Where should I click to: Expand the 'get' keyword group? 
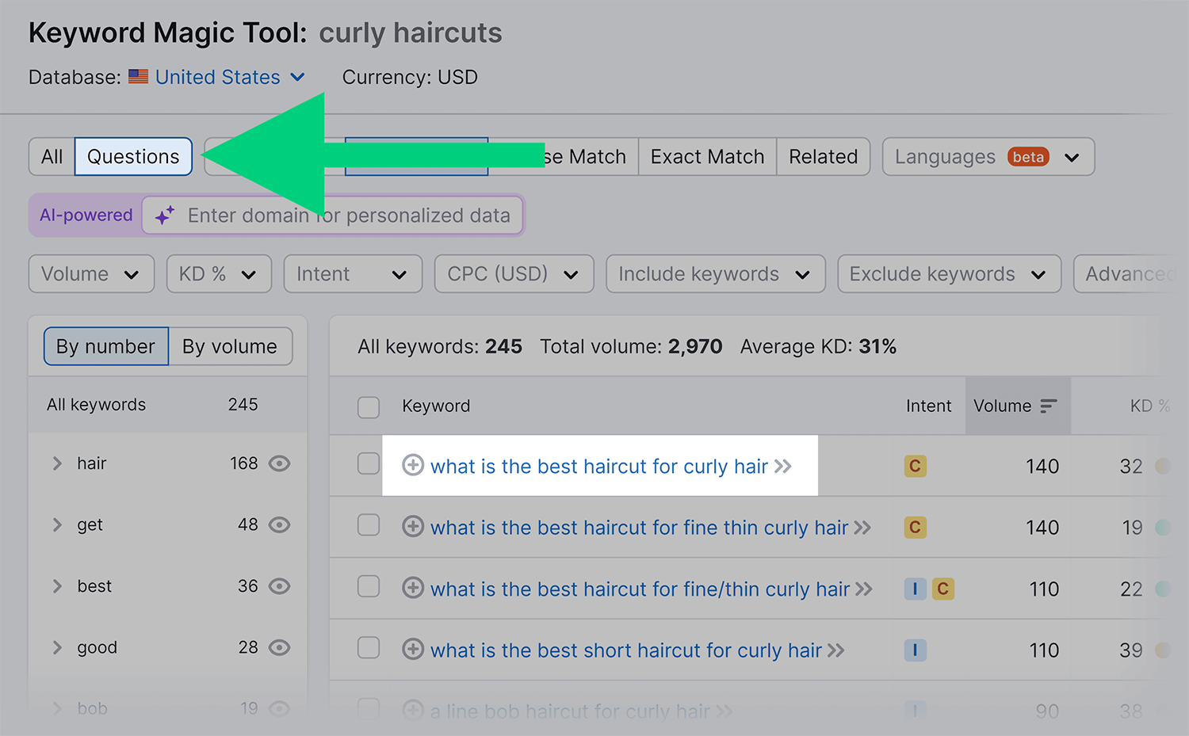[x=57, y=524]
